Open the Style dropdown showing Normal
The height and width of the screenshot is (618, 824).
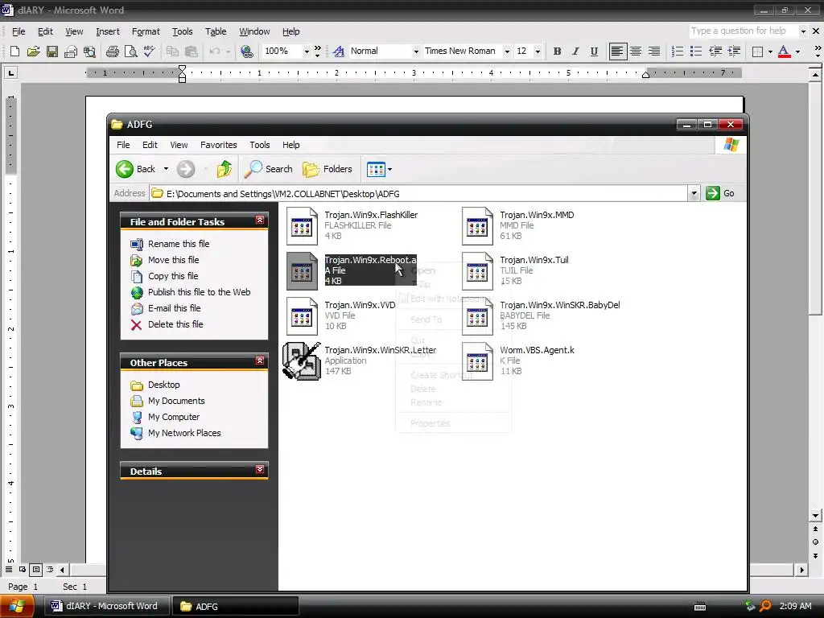click(x=416, y=51)
